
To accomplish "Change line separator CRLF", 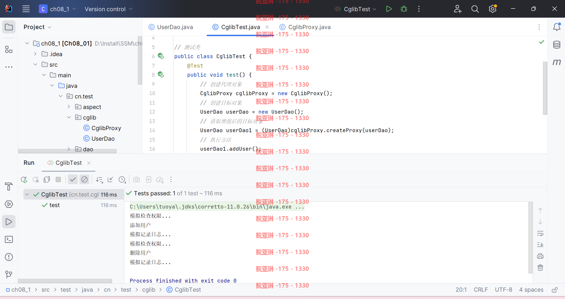I will point(481,290).
